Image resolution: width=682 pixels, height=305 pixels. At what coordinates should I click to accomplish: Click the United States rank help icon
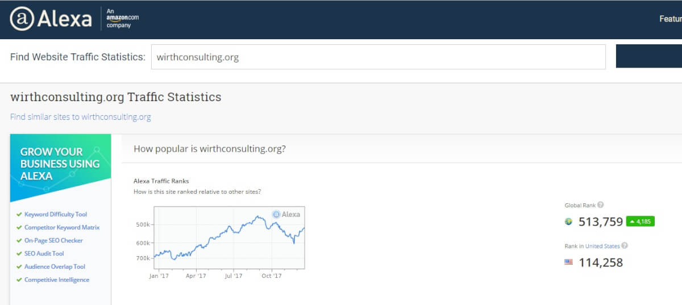625,246
